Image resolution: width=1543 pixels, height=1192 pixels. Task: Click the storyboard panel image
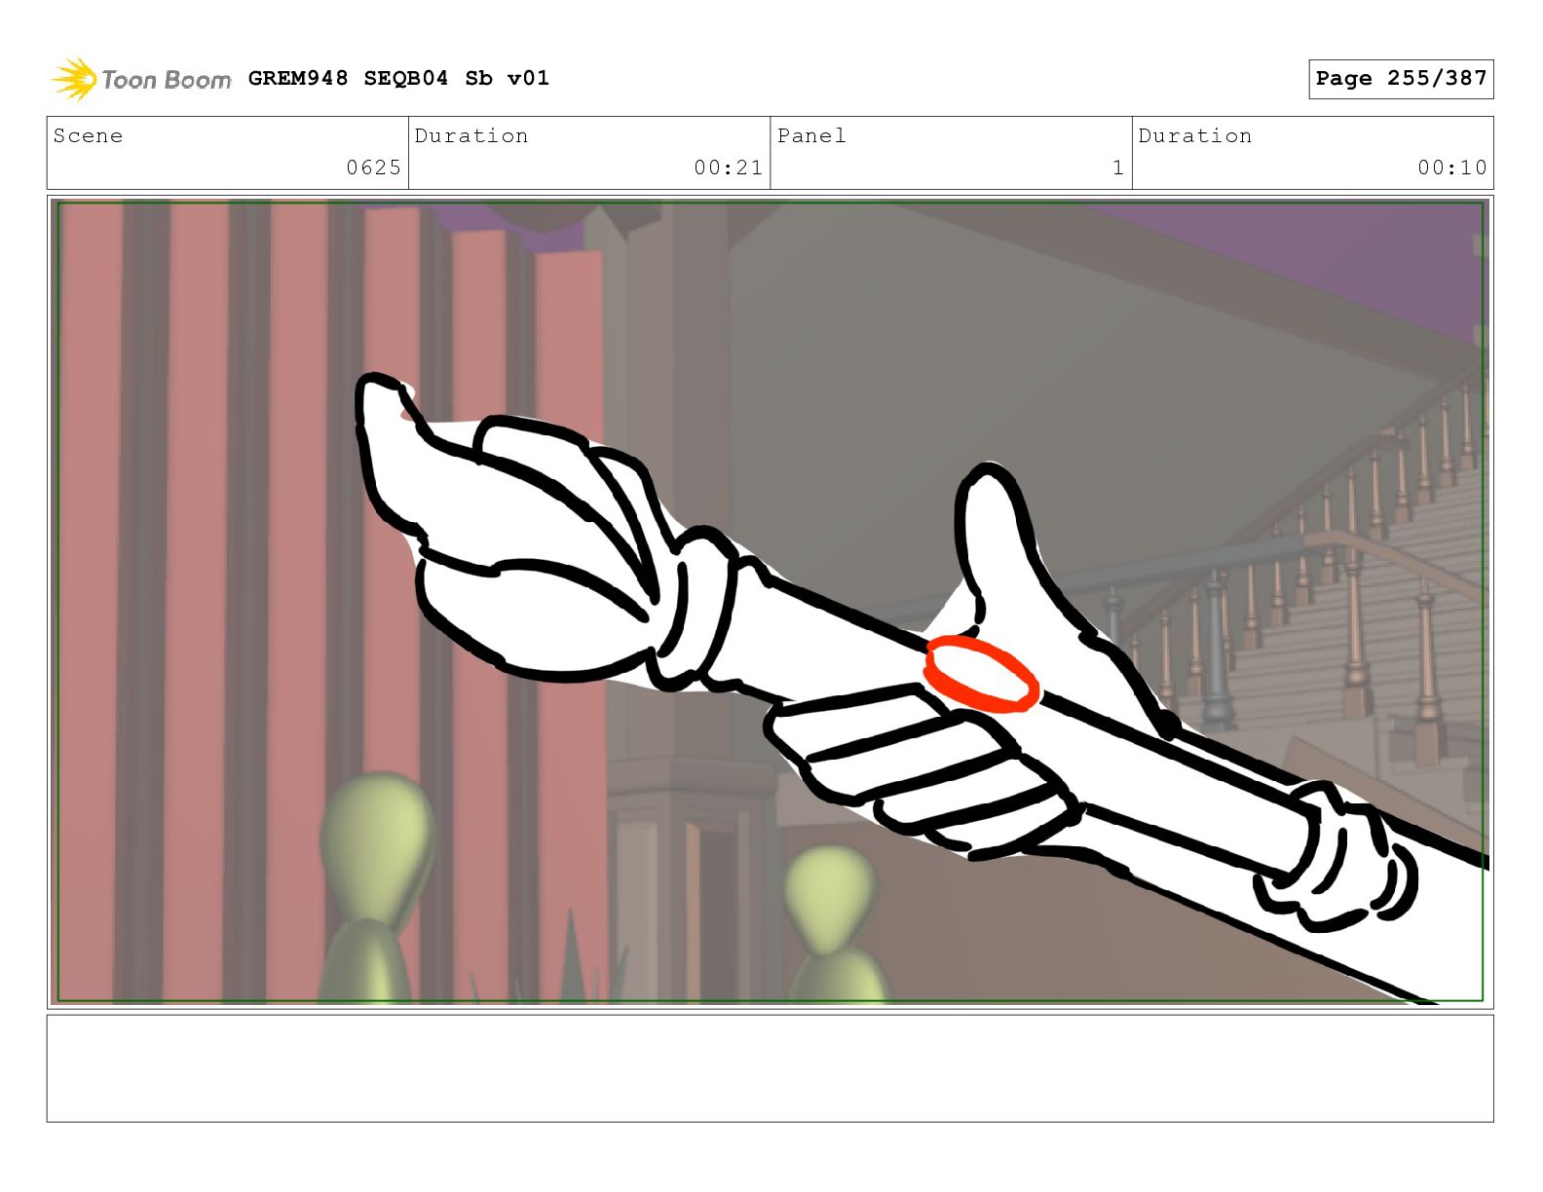(770, 602)
